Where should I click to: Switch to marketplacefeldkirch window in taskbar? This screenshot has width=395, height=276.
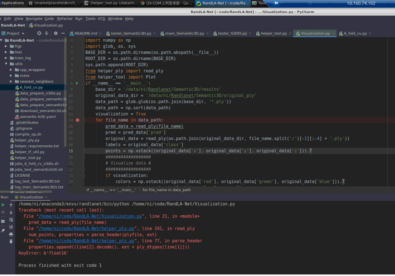55,3
